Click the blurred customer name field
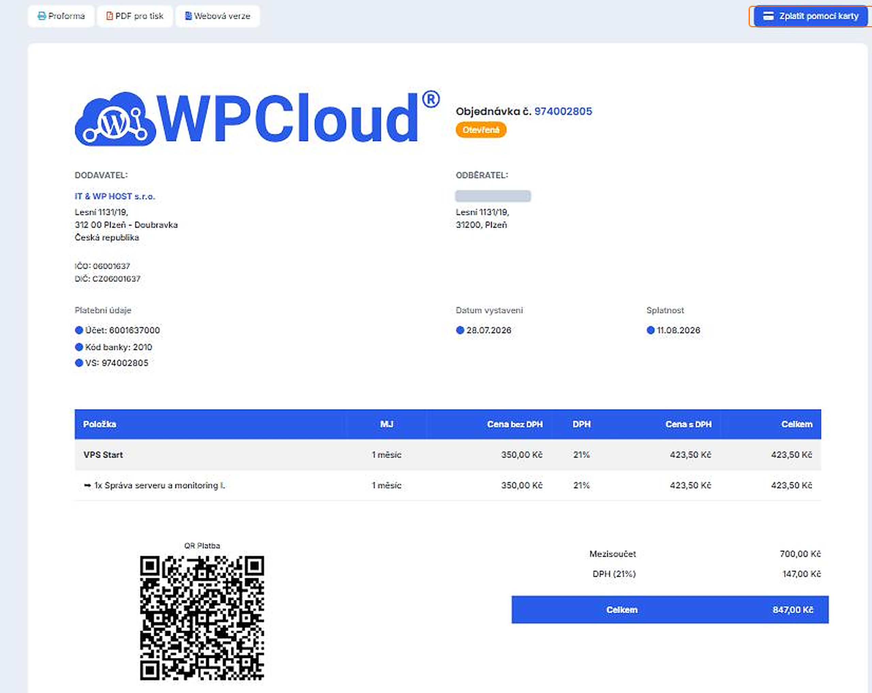 493,196
